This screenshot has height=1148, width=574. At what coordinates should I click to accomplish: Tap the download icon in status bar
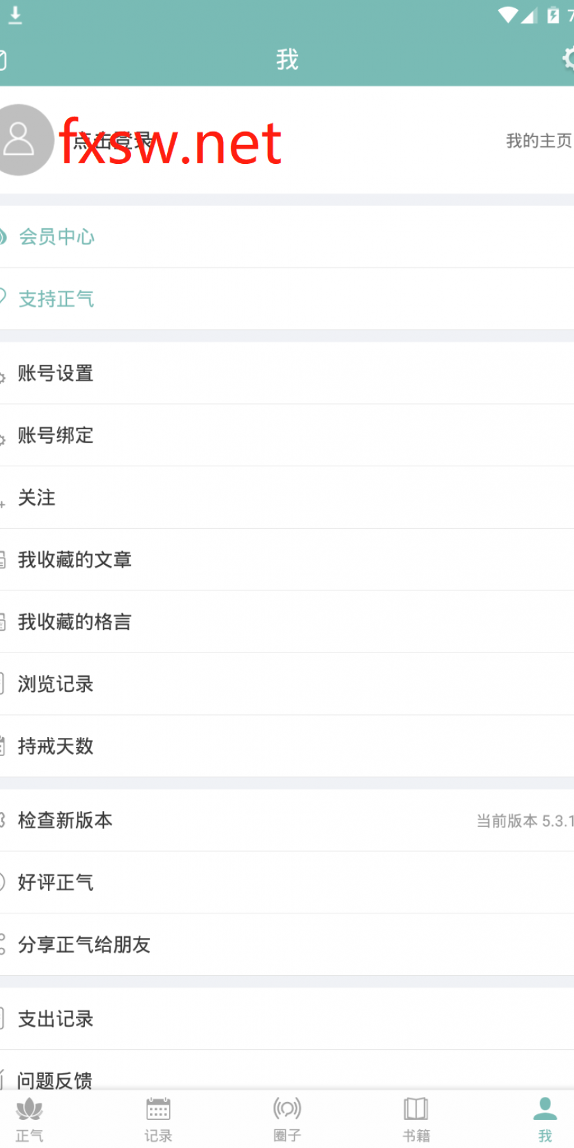(16, 15)
